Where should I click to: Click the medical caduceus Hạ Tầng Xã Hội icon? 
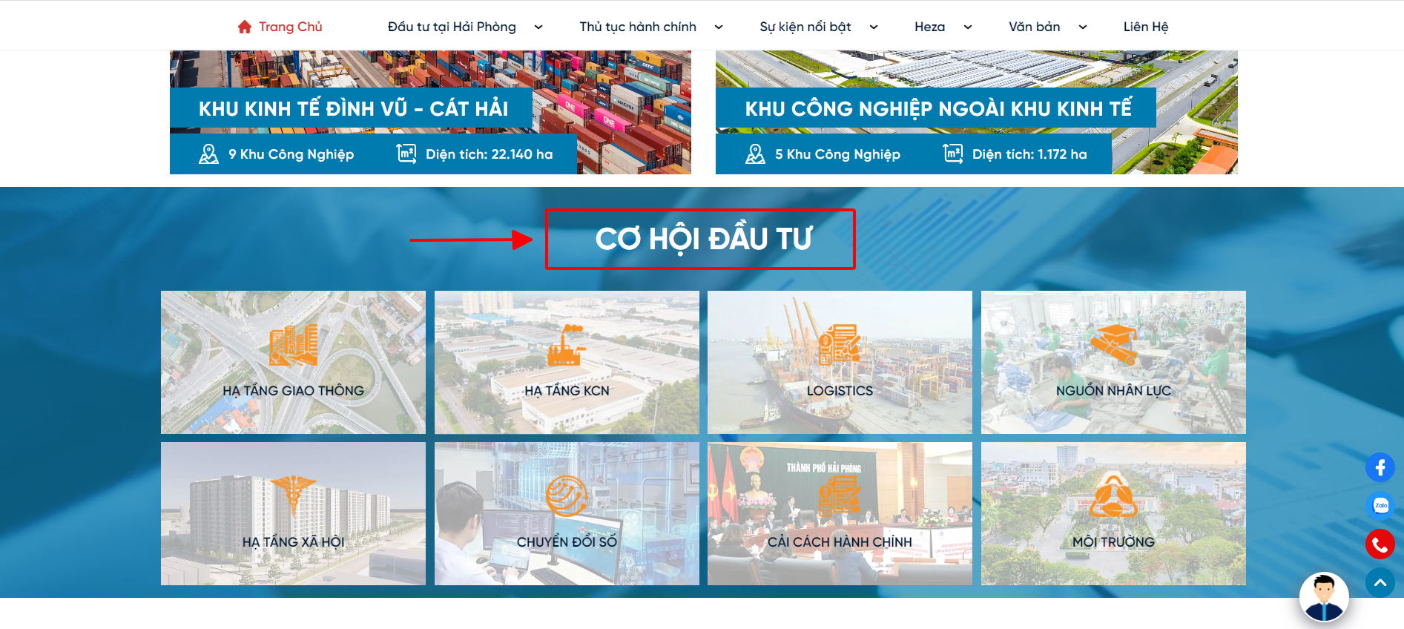[x=293, y=495]
